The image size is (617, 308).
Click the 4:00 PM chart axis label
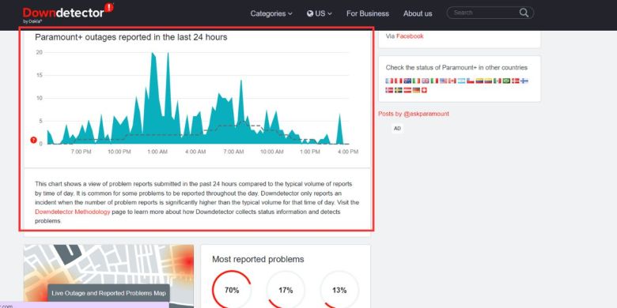point(348,152)
